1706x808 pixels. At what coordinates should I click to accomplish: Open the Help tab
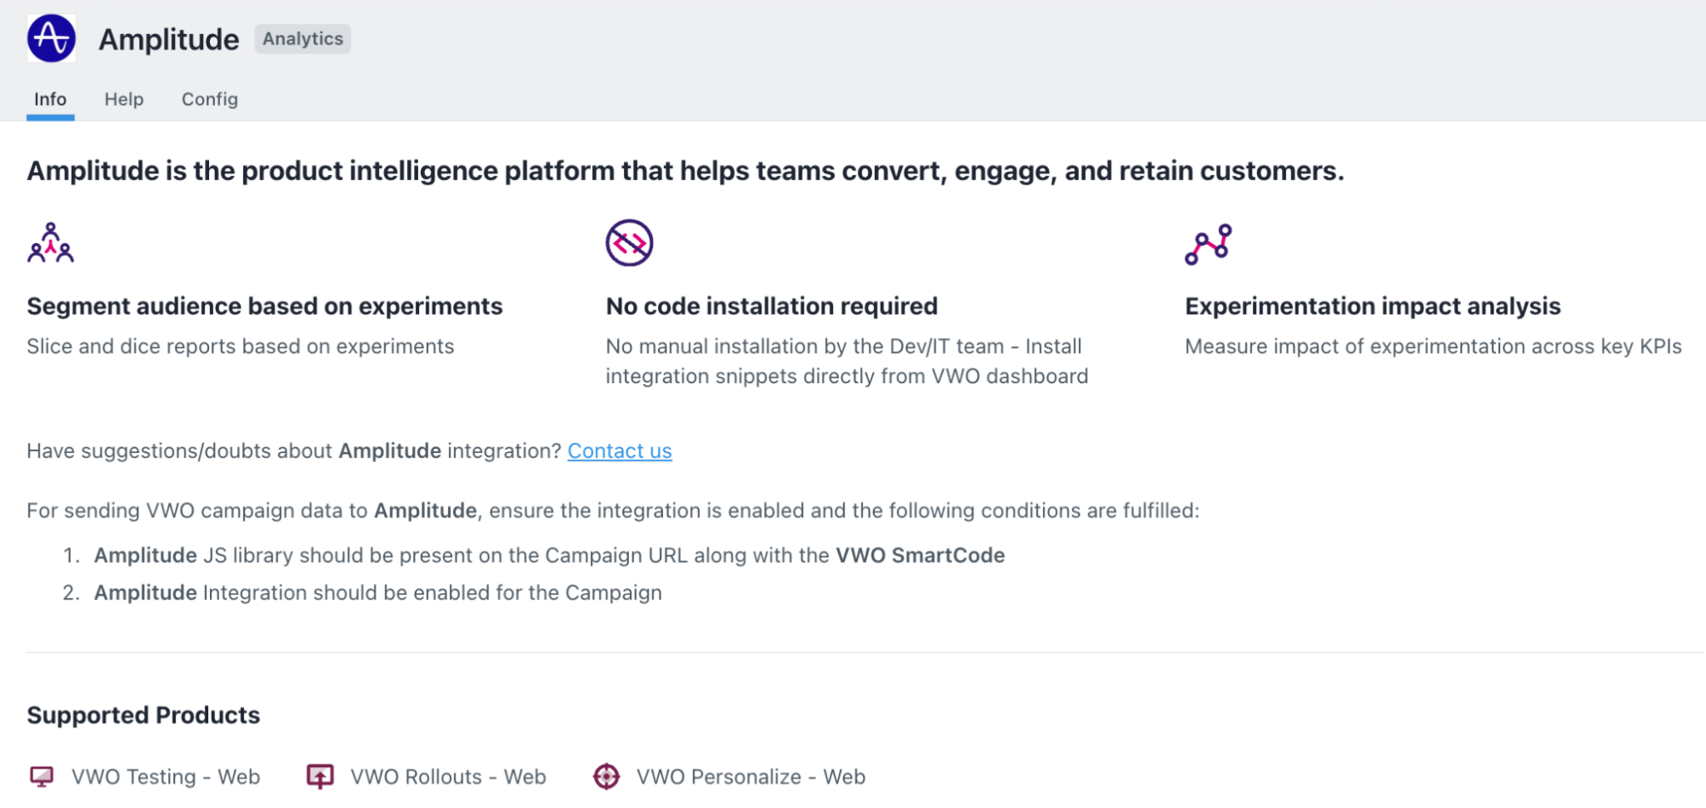pyautogui.click(x=124, y=99)
